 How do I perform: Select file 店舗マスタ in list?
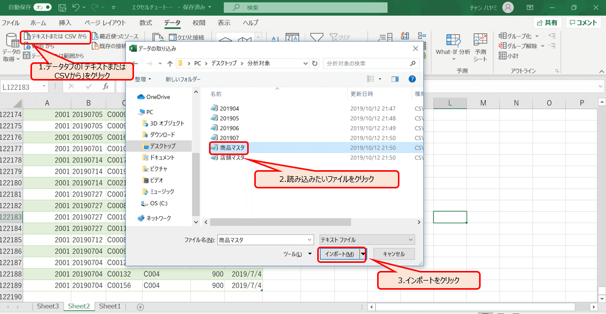click(228, 158)
